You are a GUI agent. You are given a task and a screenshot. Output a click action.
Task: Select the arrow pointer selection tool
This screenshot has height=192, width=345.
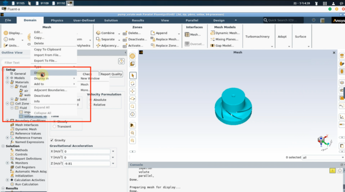click(133, 75)
